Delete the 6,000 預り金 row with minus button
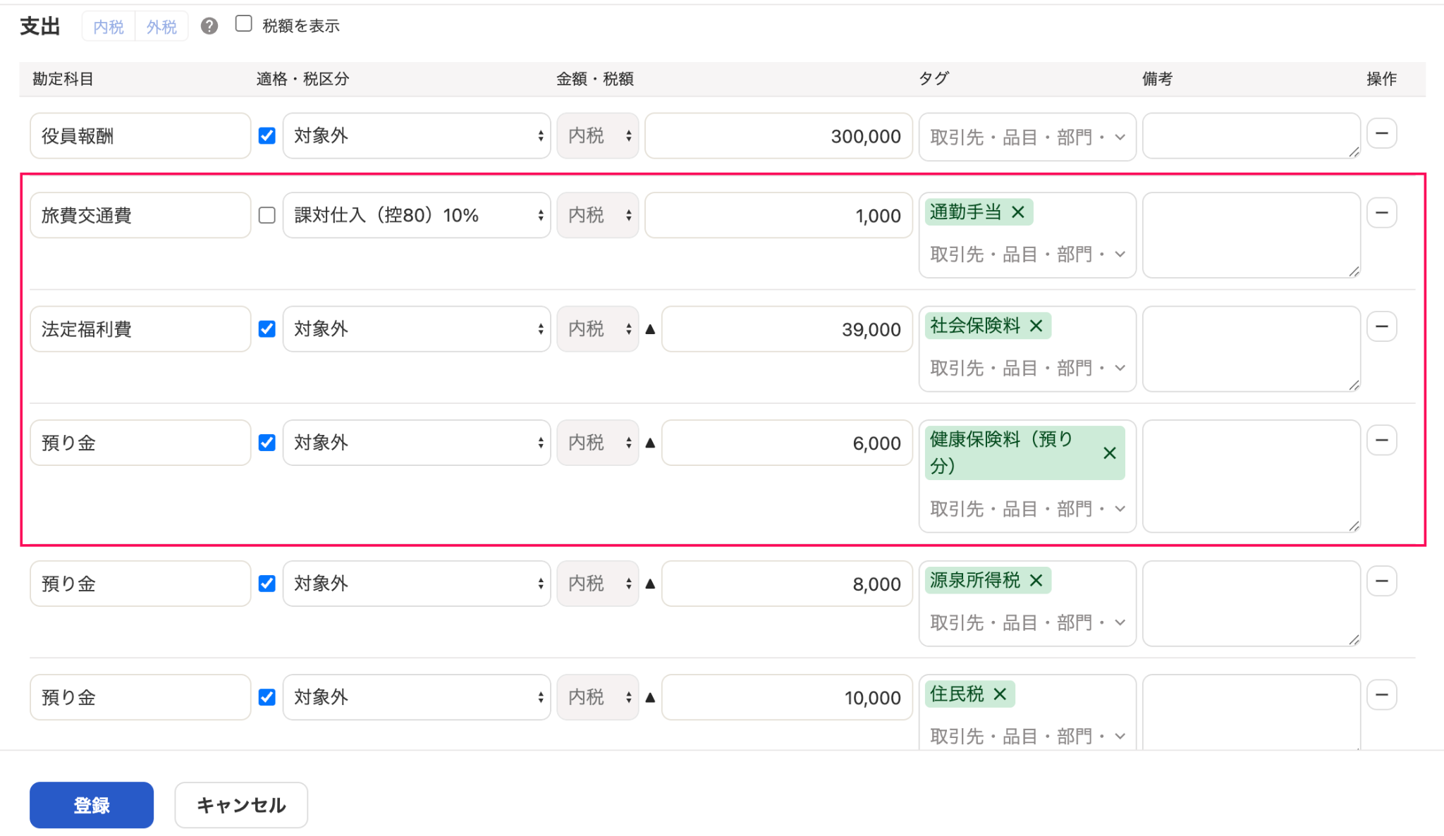The width and height of the screenshot is (1444, 836). [x=1381, y=441]
